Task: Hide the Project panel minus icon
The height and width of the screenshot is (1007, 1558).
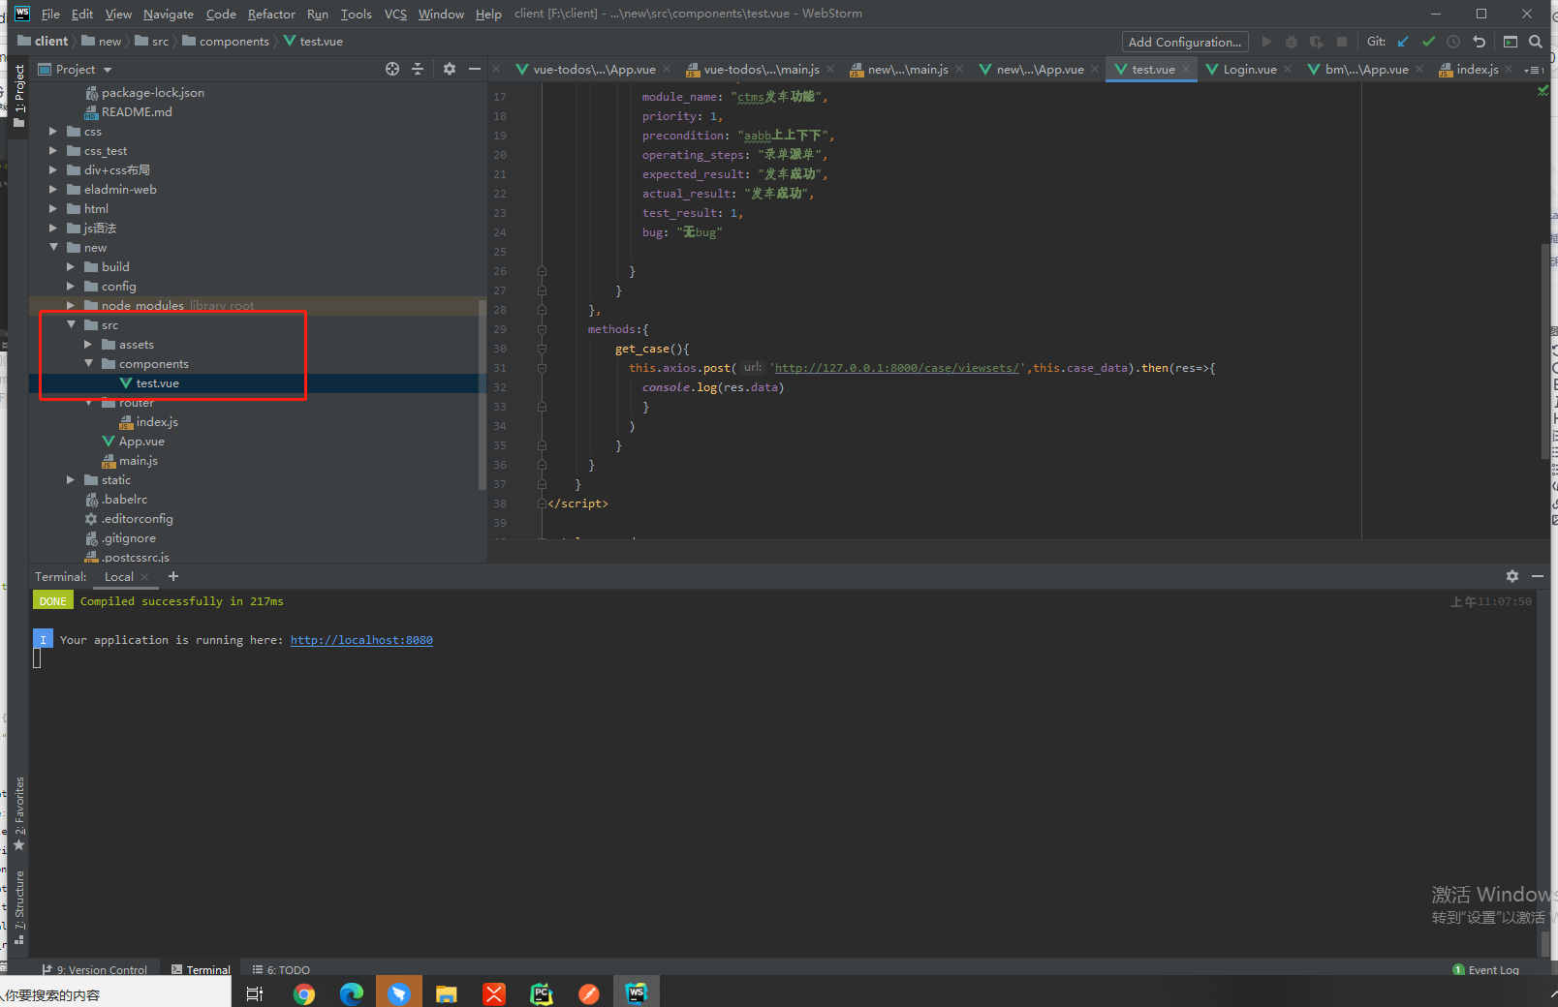Action: tap(475, 69)
